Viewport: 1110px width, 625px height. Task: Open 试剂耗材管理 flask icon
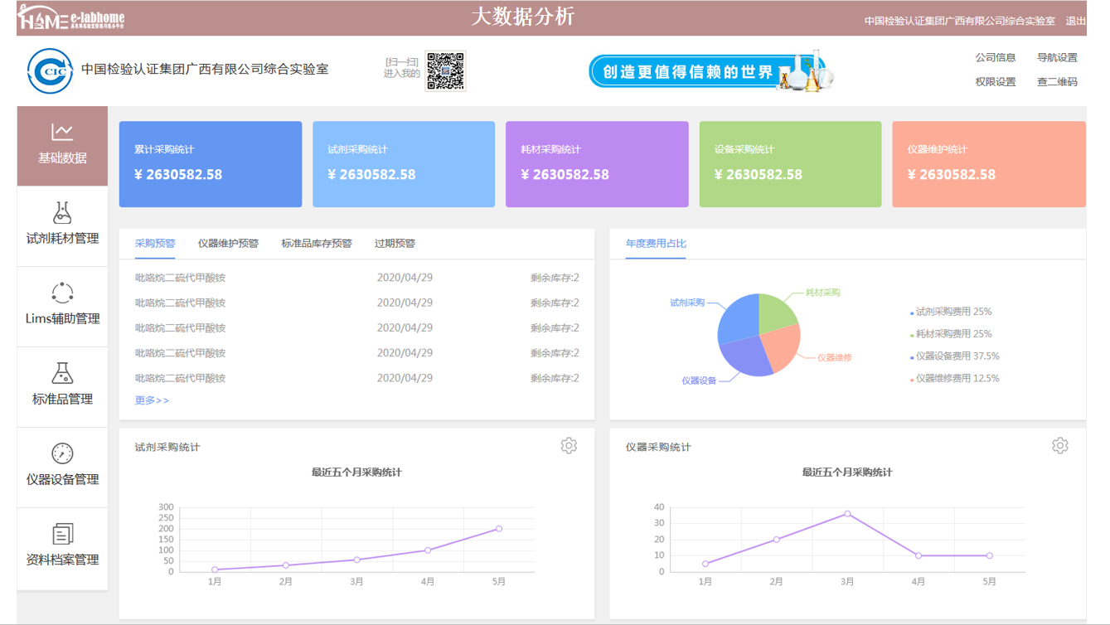tap(62, 213)
